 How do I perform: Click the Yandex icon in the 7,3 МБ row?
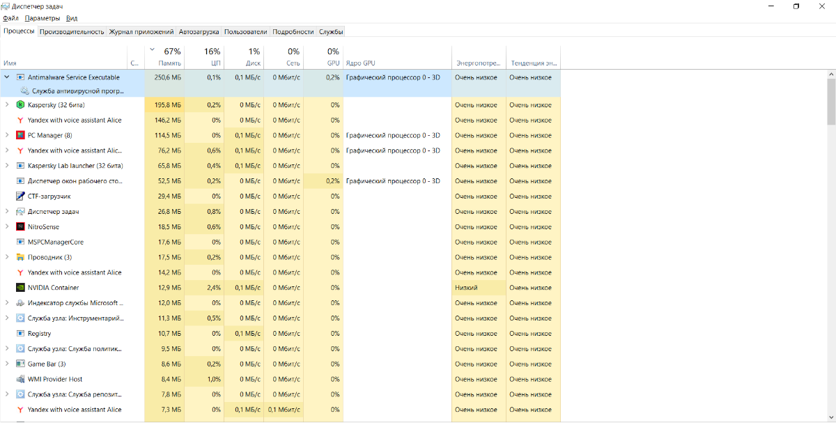(20, 410)
